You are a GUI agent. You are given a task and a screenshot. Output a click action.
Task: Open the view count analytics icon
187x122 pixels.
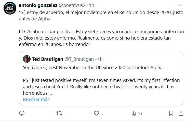click(x=134, y=114)
